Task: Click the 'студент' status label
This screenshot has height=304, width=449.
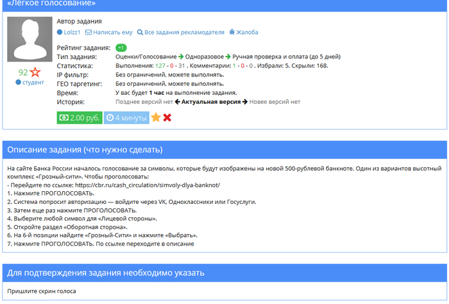Action: (33, 83)
